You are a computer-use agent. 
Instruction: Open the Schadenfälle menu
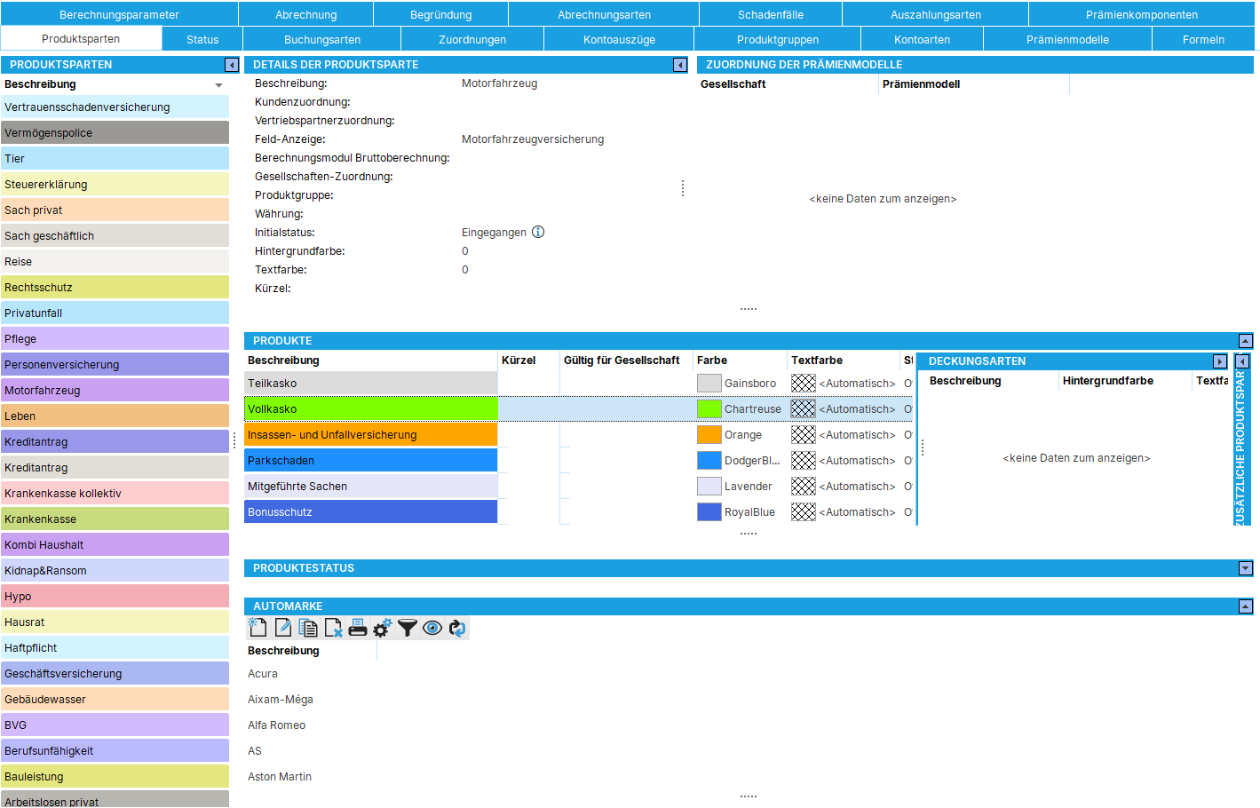coord(769,13)
